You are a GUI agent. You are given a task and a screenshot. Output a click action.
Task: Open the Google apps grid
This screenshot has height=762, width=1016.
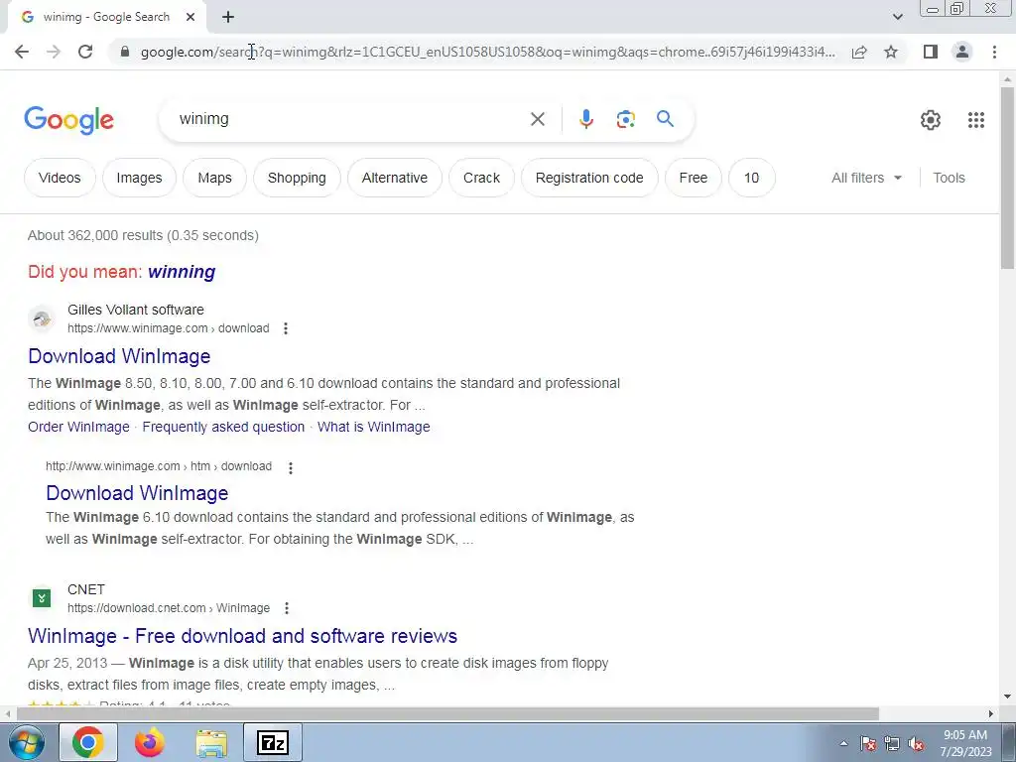(x=976, y=120)
